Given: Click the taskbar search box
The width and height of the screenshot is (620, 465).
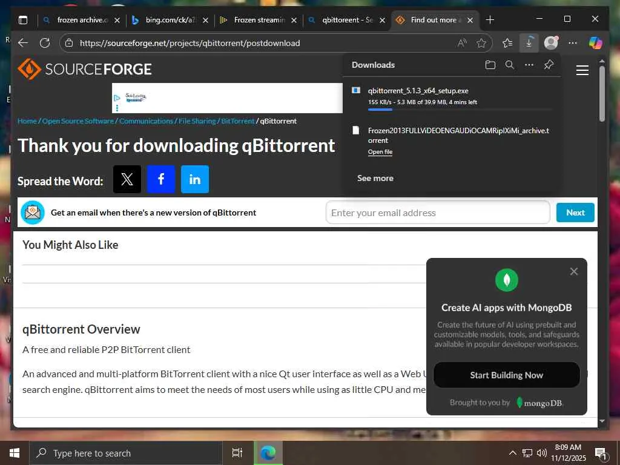Looking at the screenshot, I should [126, 453].
